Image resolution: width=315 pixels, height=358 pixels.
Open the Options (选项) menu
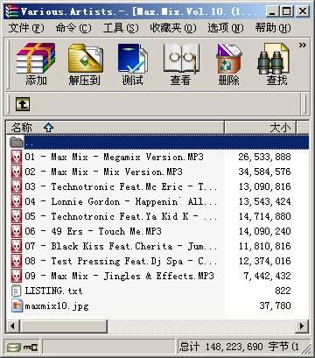click(x=226, y=28)
